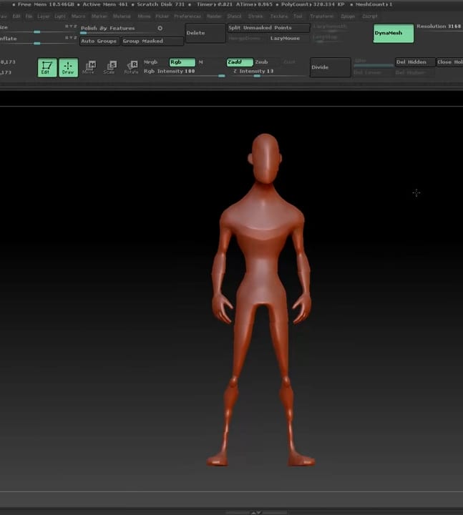
Task: Open the Zplugin menu
Action: 348,16
